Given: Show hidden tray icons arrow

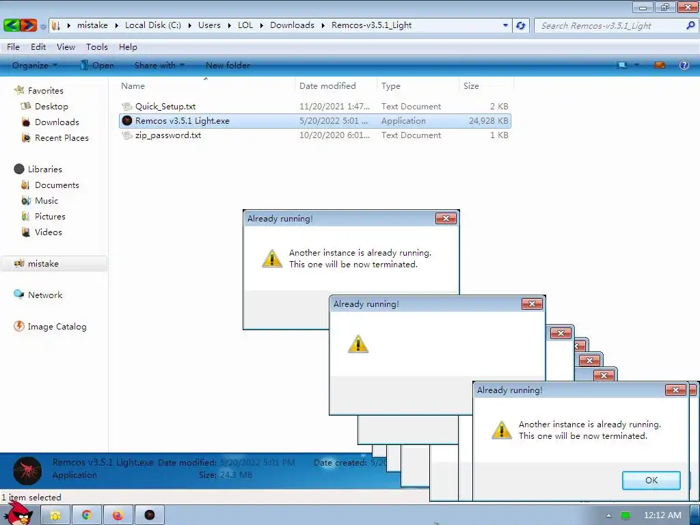Looking at the screenshot, I should (608, 515).
